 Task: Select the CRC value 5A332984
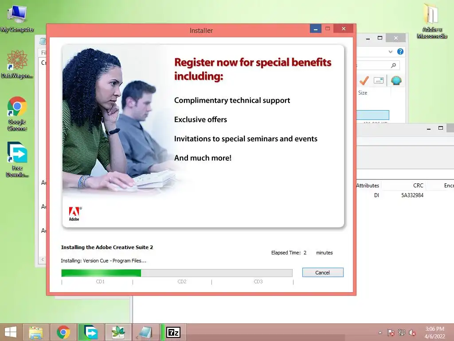tap(412, 195)
